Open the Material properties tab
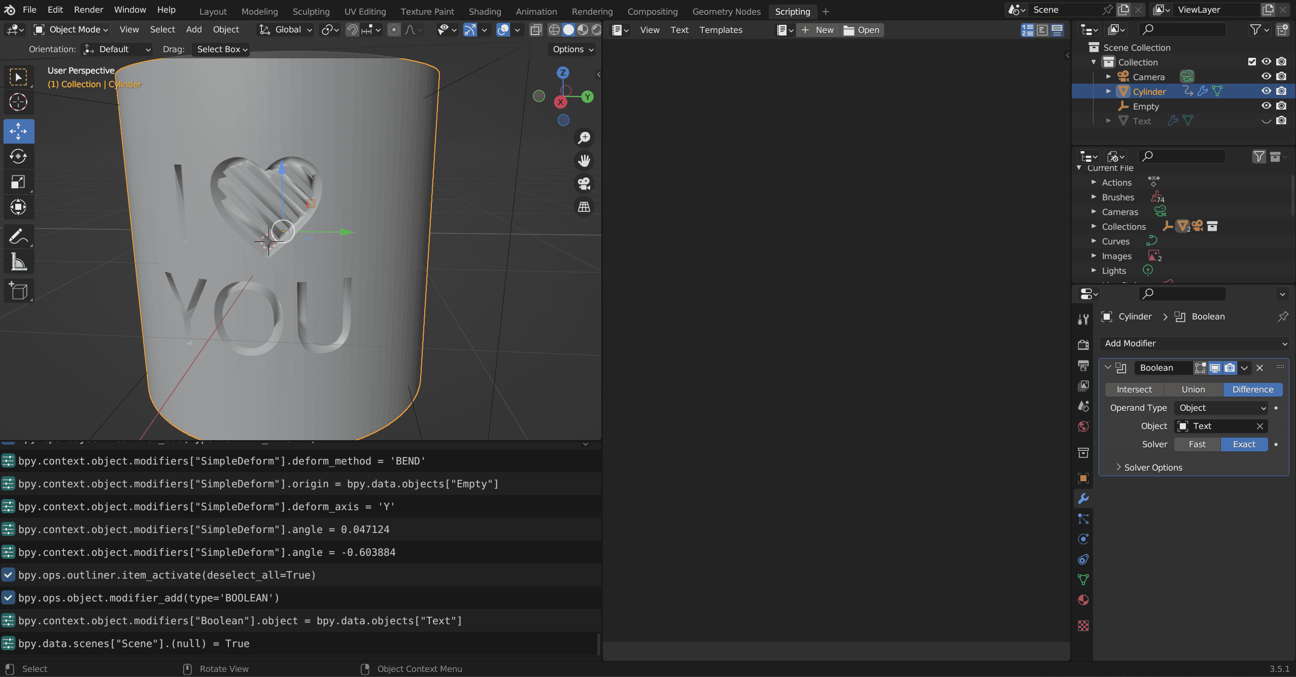1296x677 pixels. [1083, 600]
